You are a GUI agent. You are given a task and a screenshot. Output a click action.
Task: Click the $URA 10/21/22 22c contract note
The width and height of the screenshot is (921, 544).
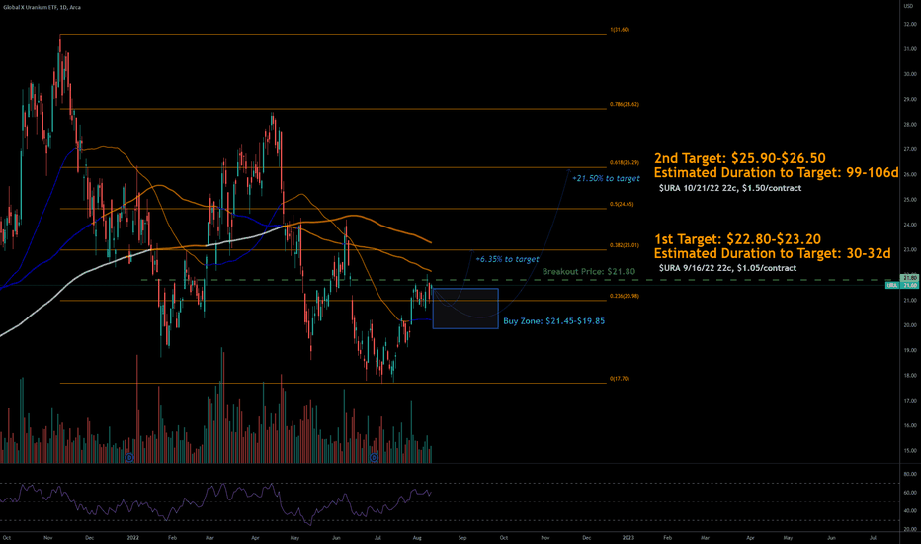[729, 188]
